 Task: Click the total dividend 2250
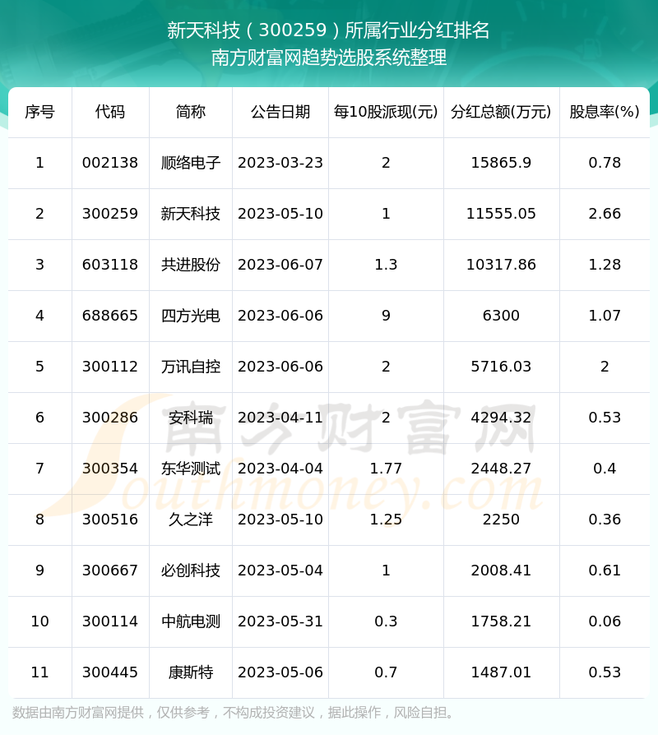[501, 520]
